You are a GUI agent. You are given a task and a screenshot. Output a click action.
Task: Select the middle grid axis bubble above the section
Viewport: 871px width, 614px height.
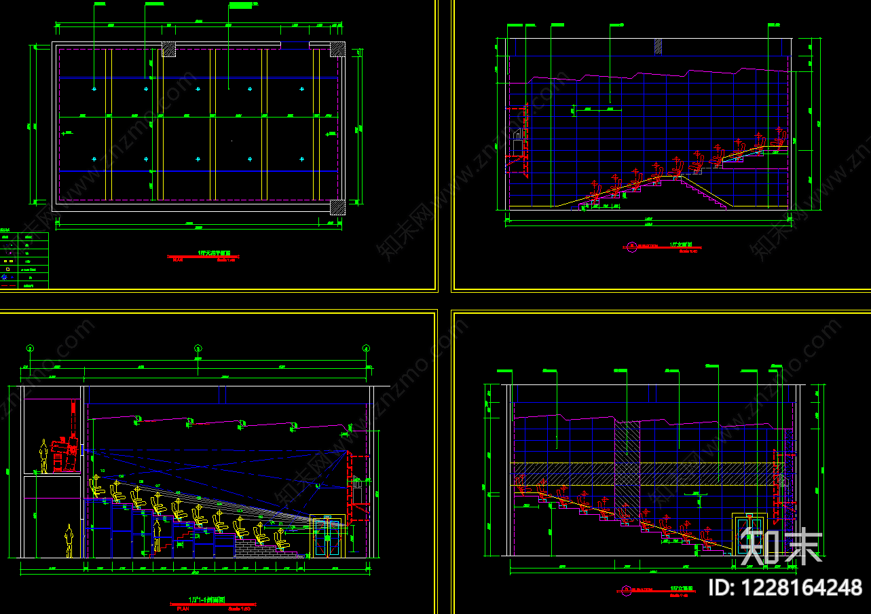[198, 348]
